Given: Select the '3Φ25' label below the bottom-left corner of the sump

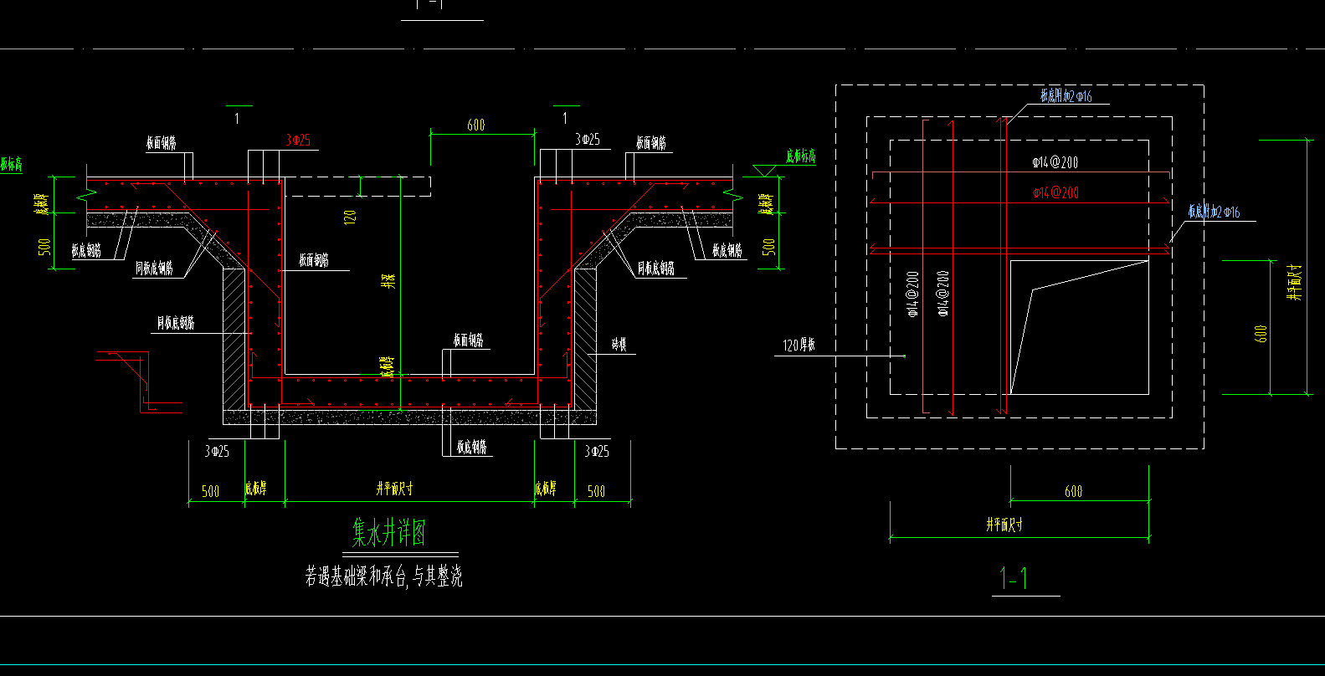Looking at the screenshot, I should 217,452.
